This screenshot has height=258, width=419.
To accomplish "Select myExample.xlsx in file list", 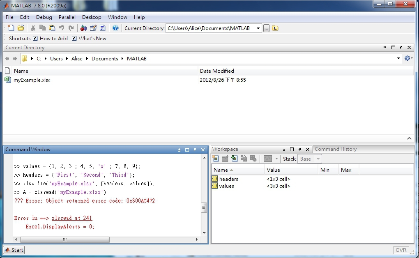I will click(x=32, y=80).
